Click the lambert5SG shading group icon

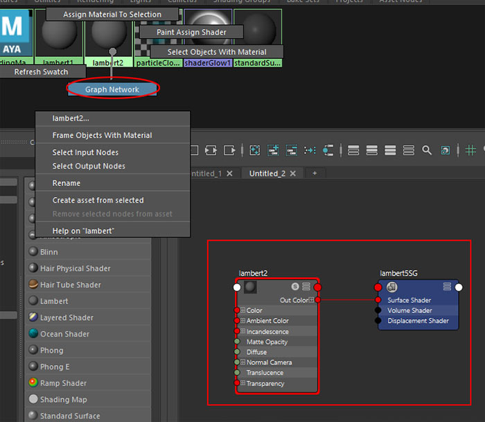(x=391, y=287)
